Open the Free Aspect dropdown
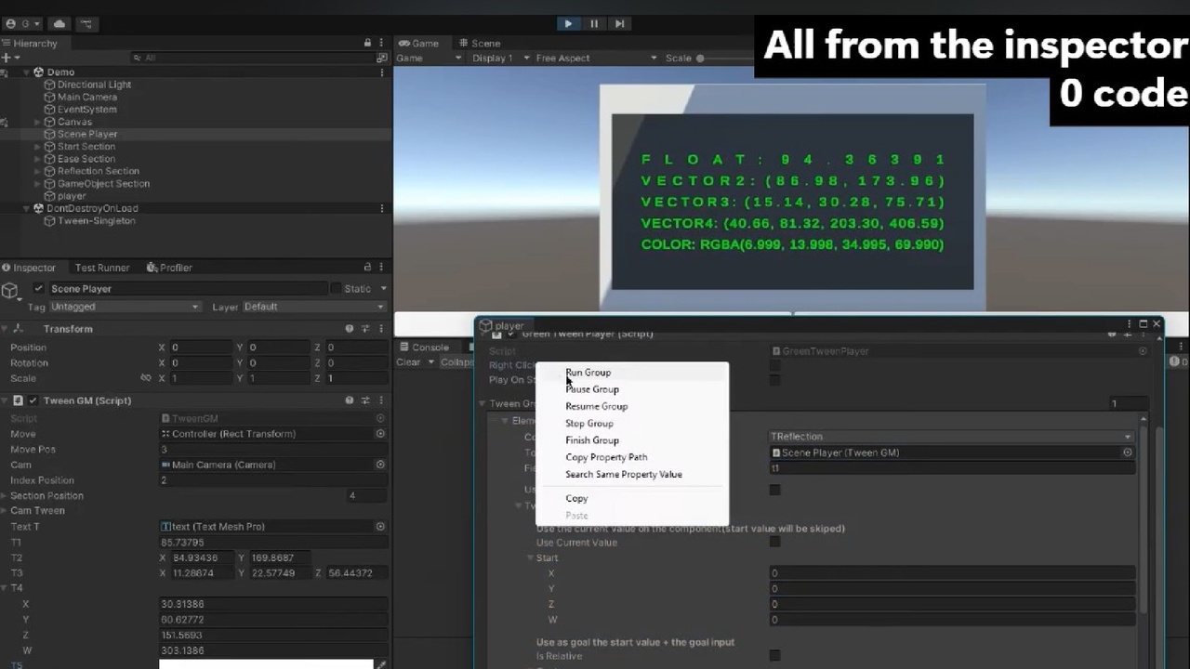Viewport: 1190px width, 669px height. pos(590,58)
